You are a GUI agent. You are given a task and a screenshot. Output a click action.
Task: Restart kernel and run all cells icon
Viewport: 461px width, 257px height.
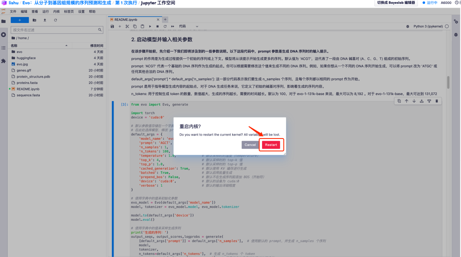(x=172, y=26)
